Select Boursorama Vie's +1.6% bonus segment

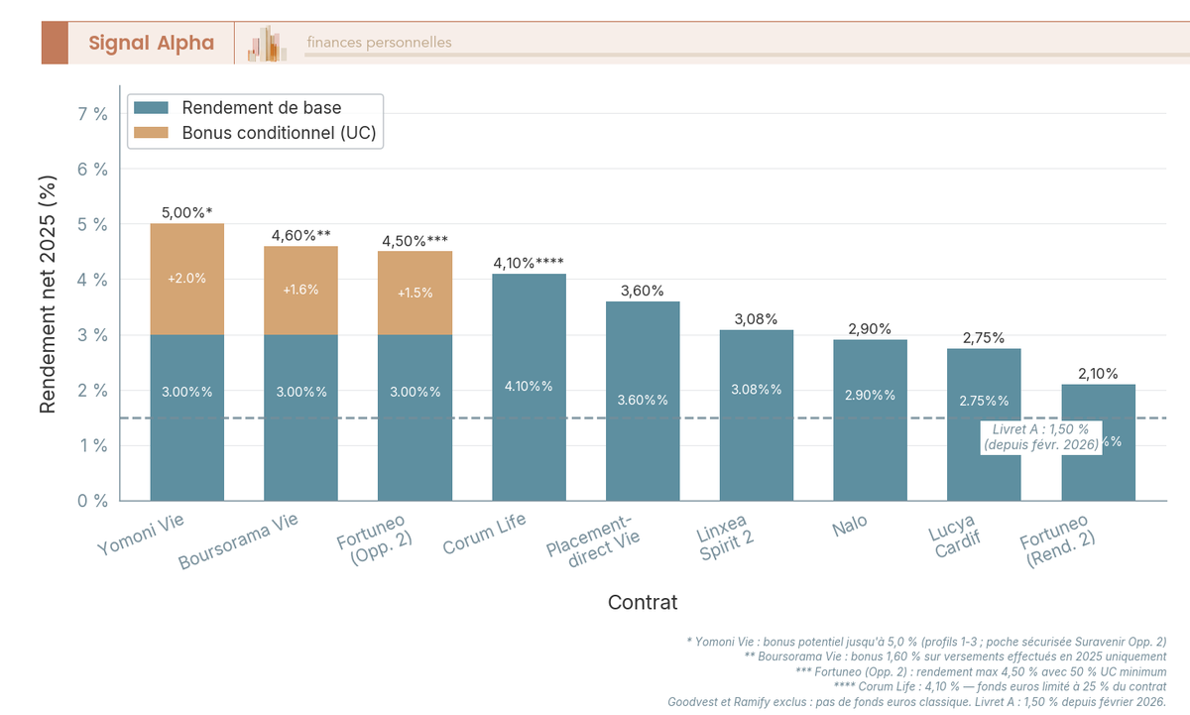[300, 290]
